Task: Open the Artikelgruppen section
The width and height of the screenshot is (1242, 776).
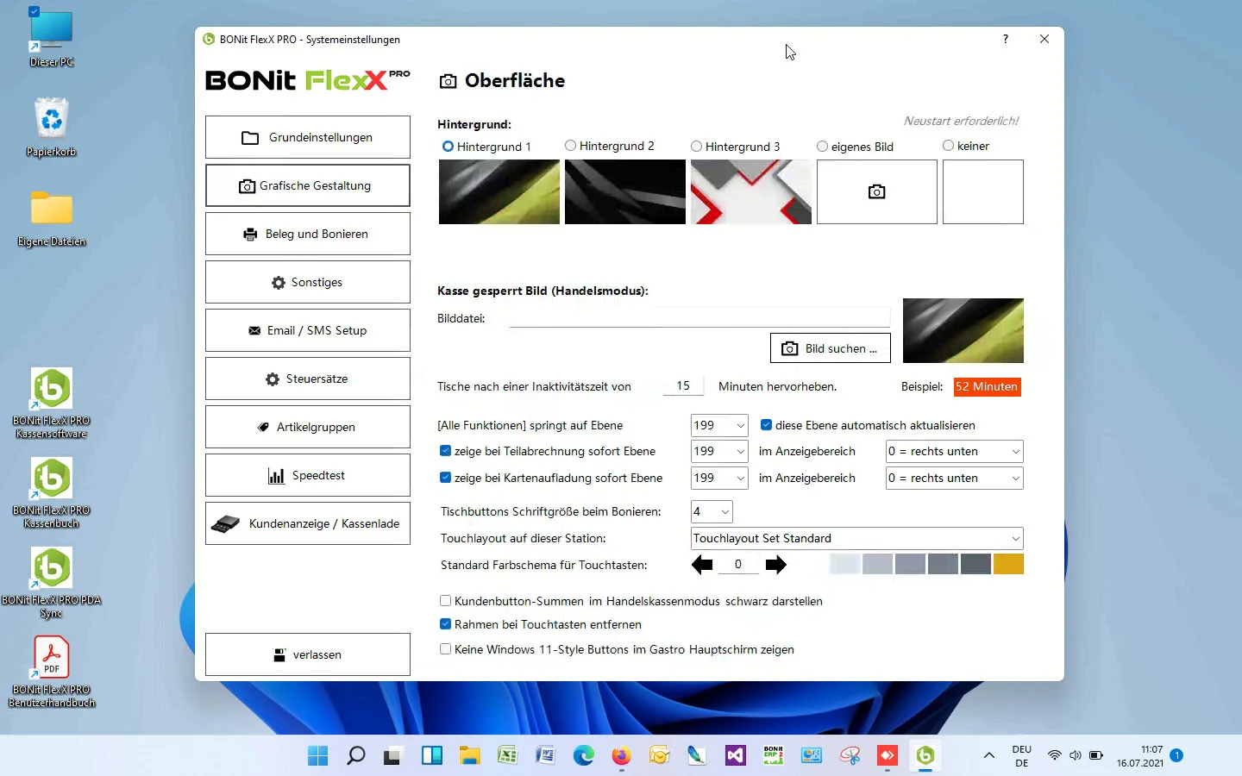Action: click(x=307, y=427)
